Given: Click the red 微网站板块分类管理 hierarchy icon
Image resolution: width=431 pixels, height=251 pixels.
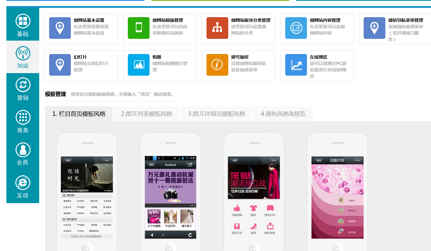Looking at the screenshot, I should pos(217,28).
